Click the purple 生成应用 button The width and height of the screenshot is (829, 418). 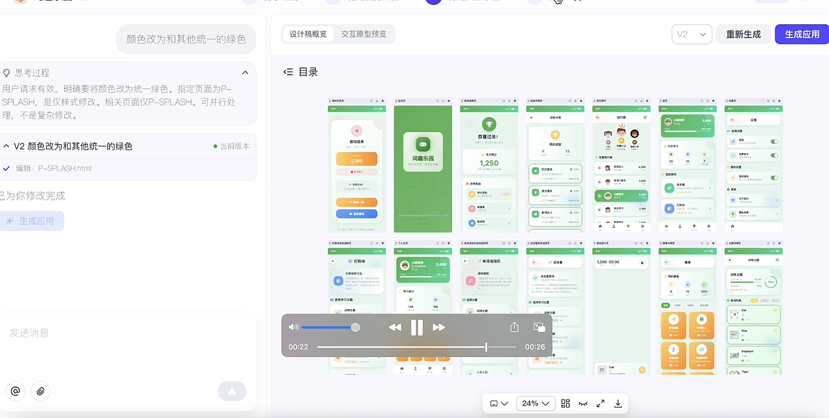(801, 34)
